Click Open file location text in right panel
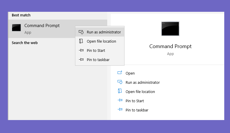 click(140, 92)
